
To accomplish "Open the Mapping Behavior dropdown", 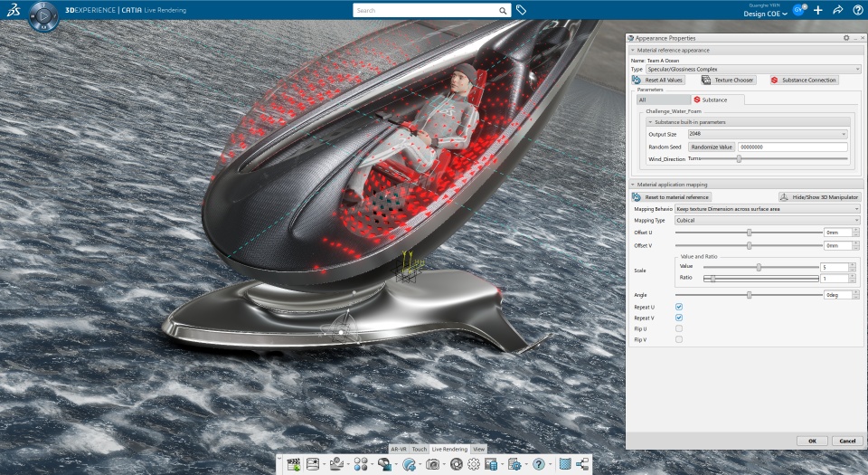I will point(768,209).
